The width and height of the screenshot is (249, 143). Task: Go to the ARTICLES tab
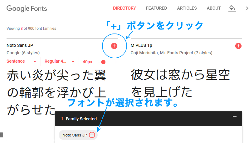(x=187, y=8)
